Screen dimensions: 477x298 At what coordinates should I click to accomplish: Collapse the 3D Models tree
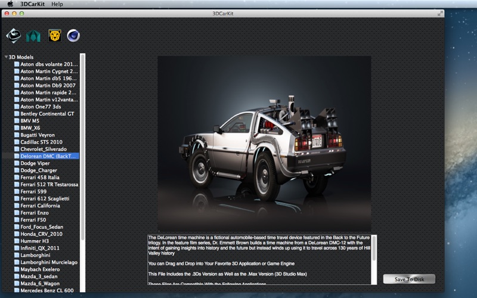(6, 57)
